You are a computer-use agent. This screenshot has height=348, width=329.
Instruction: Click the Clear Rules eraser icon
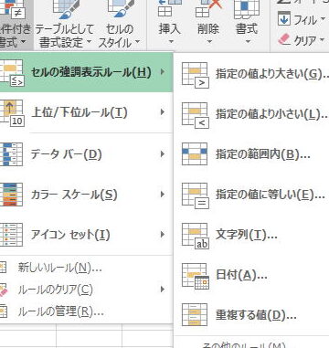[3, 290]
